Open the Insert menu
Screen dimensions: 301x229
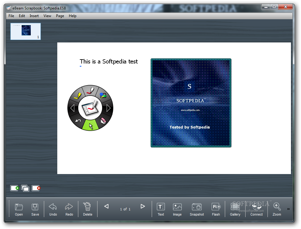[34, 16]
